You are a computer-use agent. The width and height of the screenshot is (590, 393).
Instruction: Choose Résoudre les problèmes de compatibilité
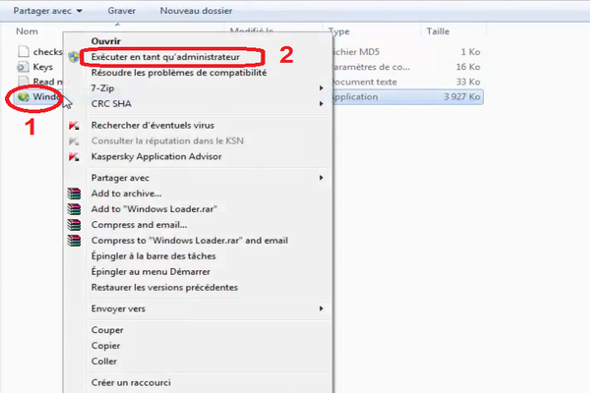click(x=179, y=73)
